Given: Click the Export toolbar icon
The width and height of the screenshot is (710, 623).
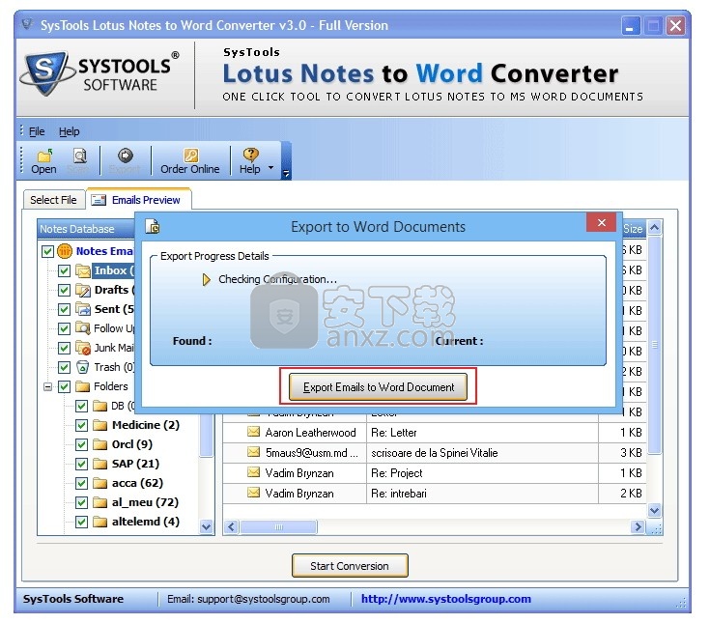Looking at the screenshot, I should coord(126,156).
